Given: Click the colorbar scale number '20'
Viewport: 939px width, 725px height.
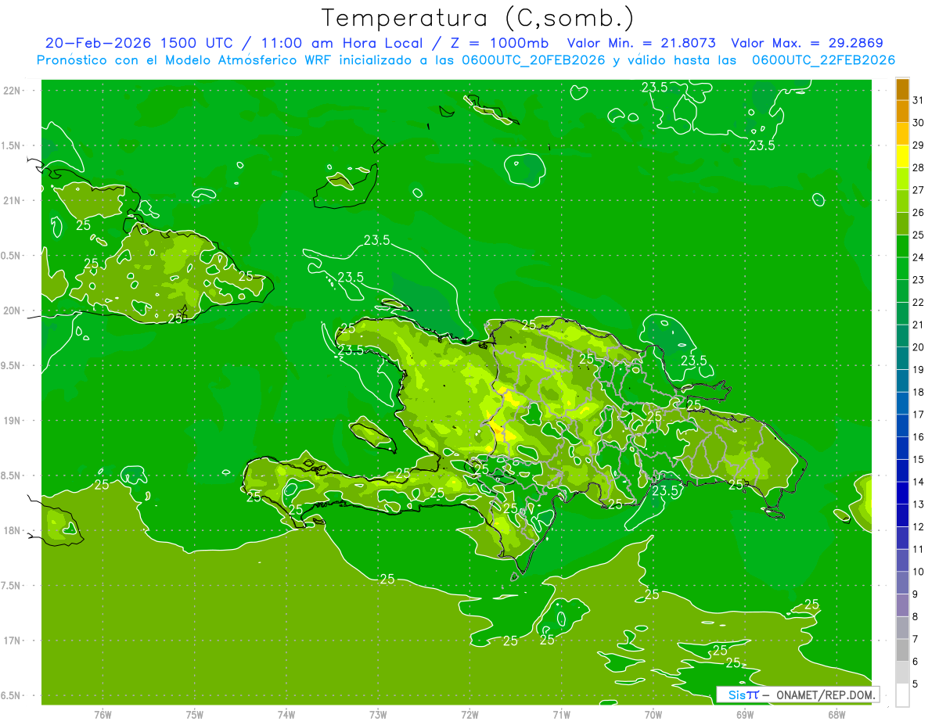Looking at the screenshot, I should pyautogui.click(x=918, y=347).
